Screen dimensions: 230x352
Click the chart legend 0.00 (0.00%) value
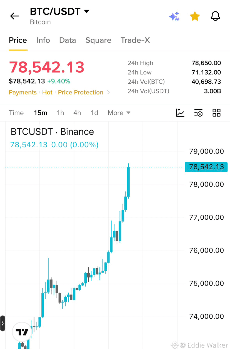(x=75, y=145)
